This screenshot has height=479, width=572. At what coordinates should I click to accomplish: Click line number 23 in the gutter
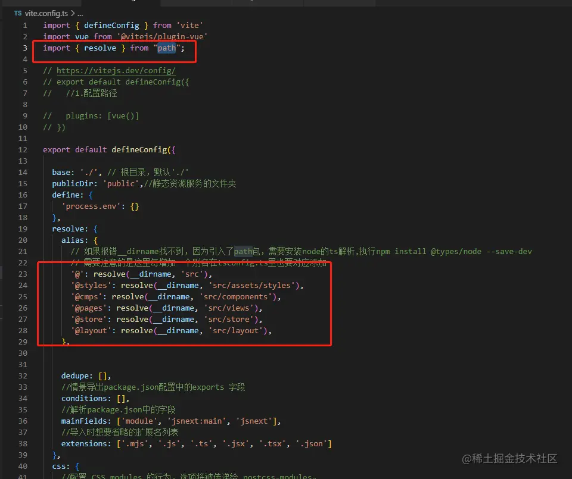tap(23, 274)
